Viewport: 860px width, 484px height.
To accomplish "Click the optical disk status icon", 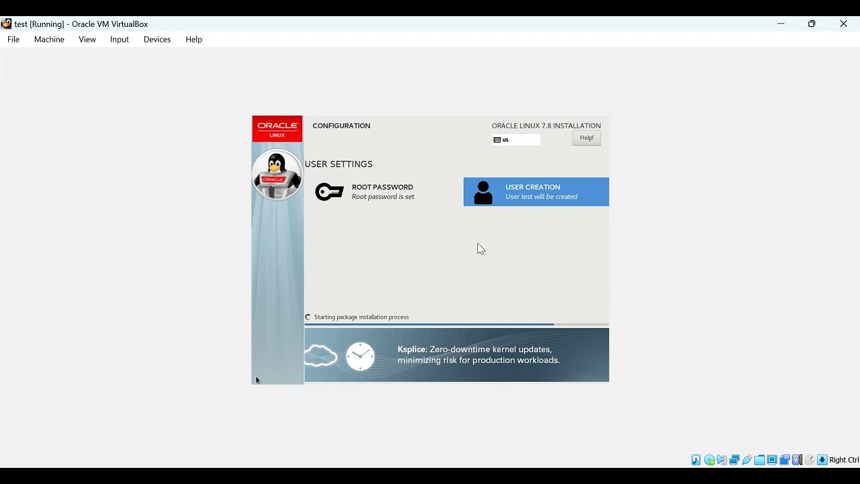I will [x=709, y=460].
